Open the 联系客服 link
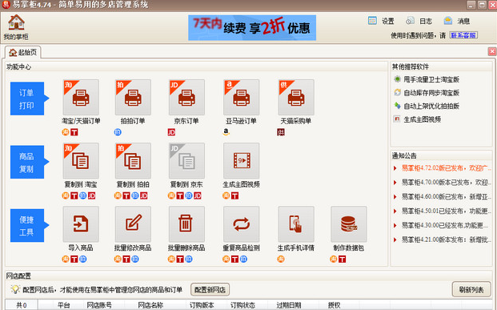Viewport: 497px width, 310px height. pyautogui.click(x=463, y=35)
